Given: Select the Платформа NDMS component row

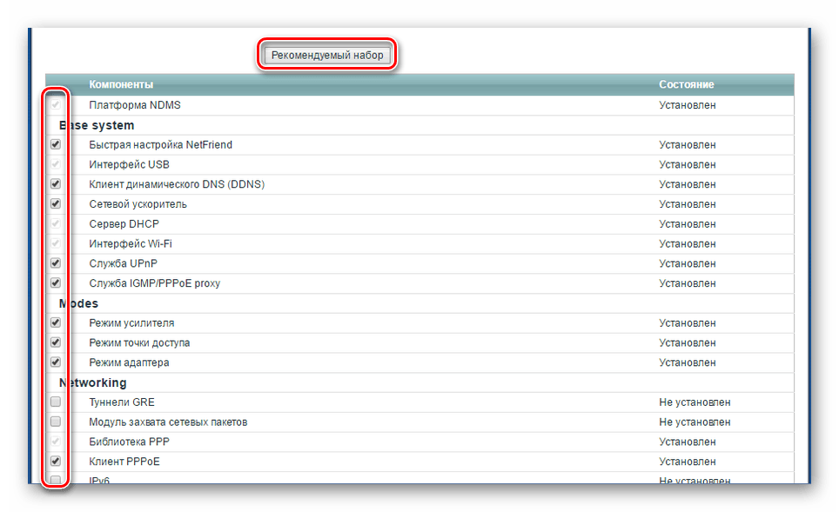Looking at the screenshot, I should (x=134, y=105).
